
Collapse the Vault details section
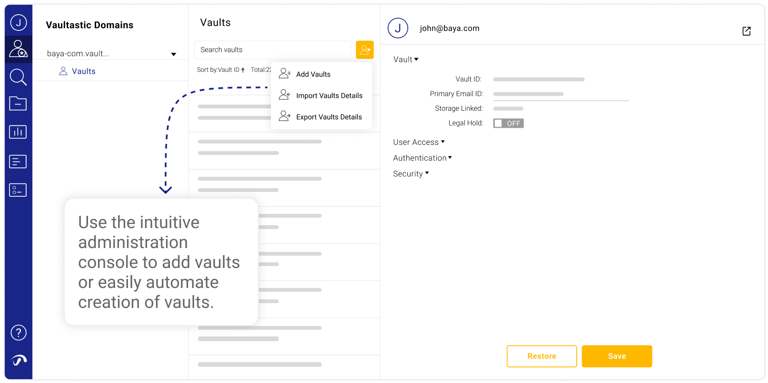(406, 59)
